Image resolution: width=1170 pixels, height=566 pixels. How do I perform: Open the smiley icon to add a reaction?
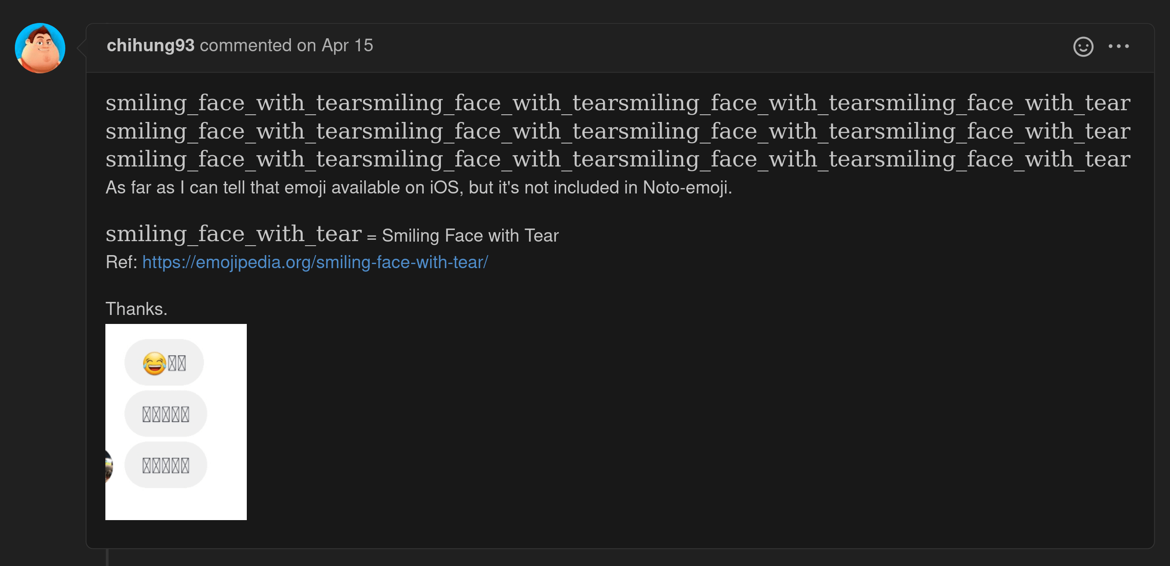pyautogui.click(x=1083, y=47)
